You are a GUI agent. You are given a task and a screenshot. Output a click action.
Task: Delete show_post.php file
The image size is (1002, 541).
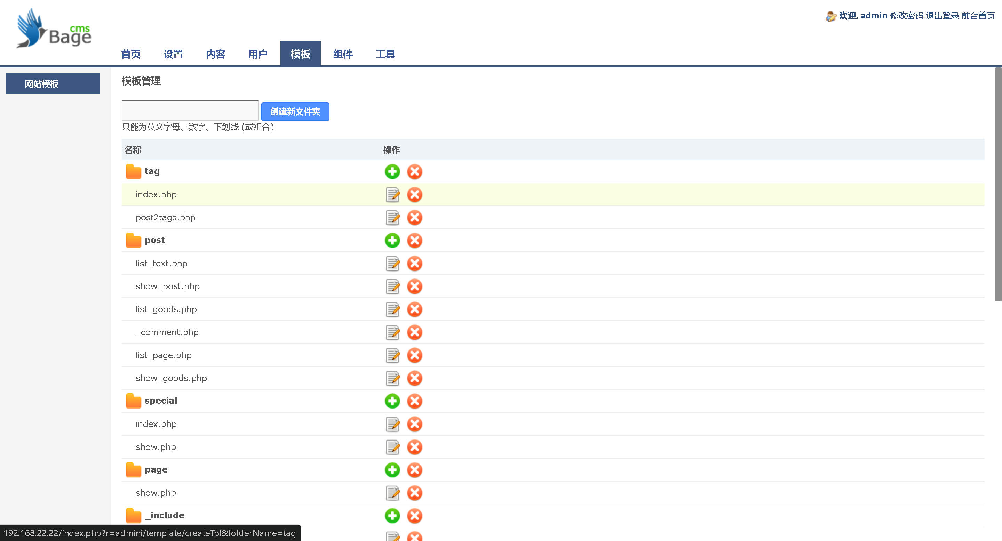coord(414,286)
